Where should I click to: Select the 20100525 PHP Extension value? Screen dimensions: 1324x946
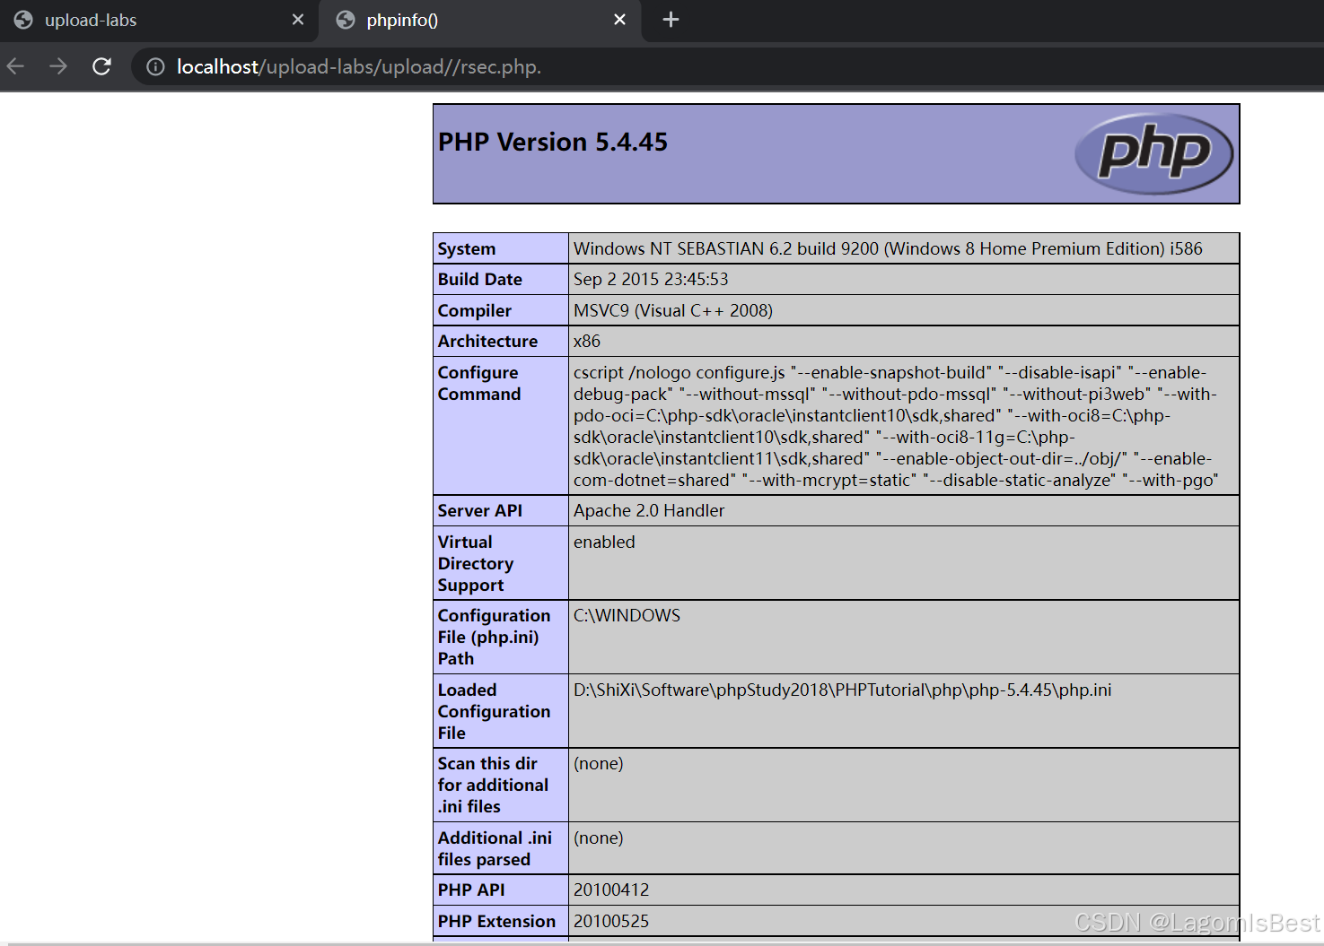point(611,921)
